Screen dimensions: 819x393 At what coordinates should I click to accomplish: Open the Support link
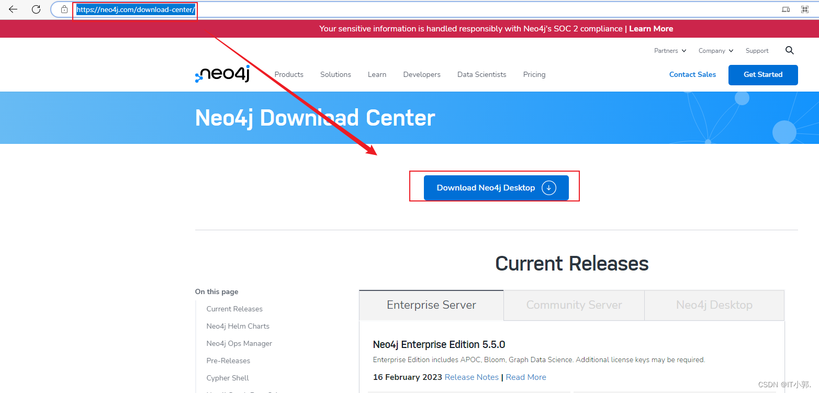[757, 51]
